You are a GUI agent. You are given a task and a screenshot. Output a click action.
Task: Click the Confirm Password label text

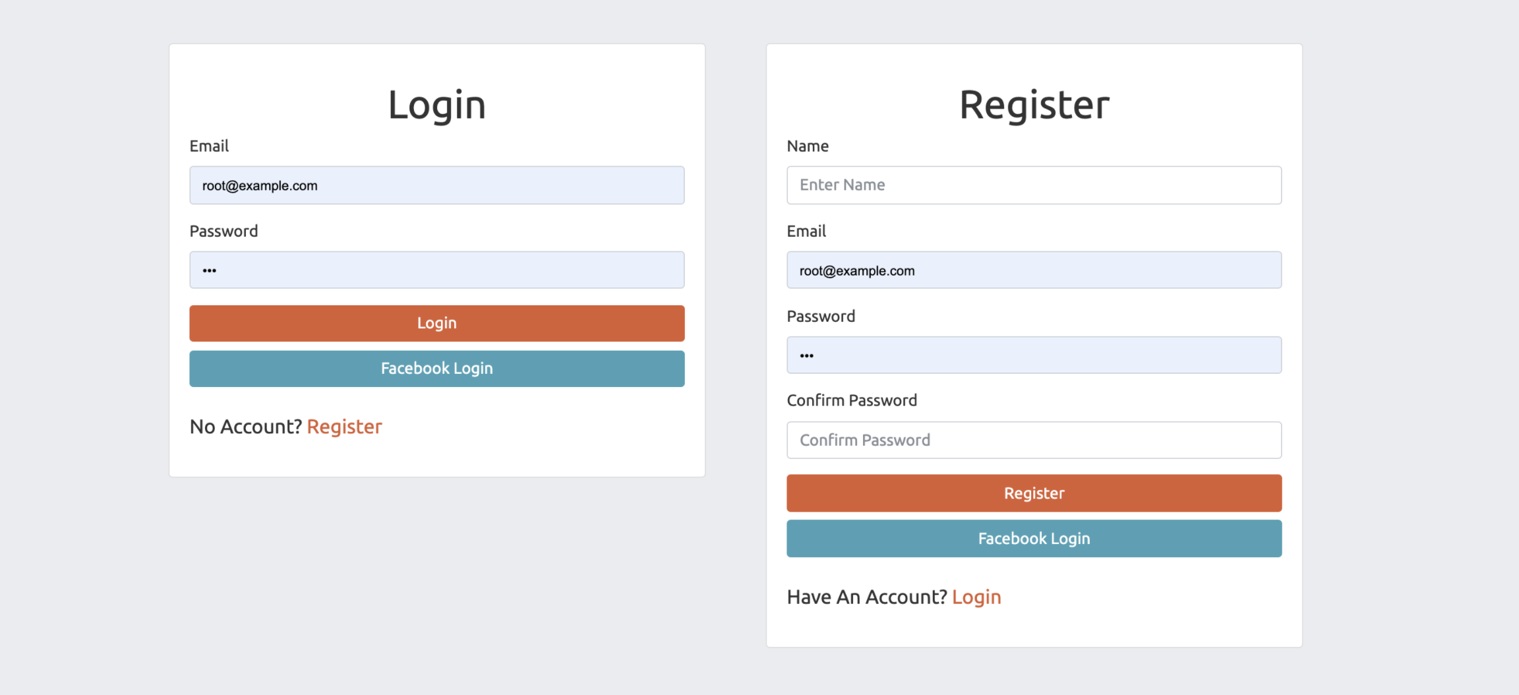point(852,400)
